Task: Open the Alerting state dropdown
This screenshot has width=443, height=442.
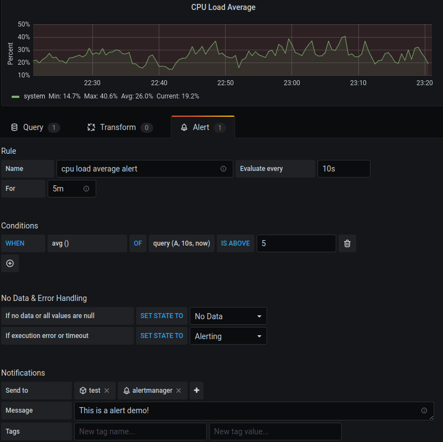Action: tap(228, 336)
